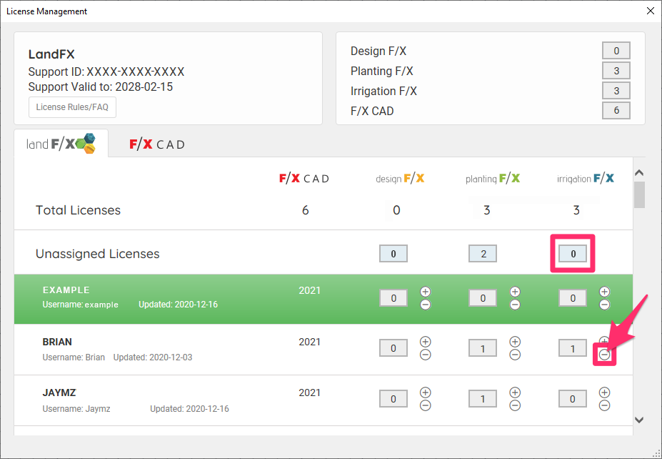This screenshot has height=459, width=662.
Task: Click JAYMZ irrigation F/X count field
Action: [x=573, y=398]
